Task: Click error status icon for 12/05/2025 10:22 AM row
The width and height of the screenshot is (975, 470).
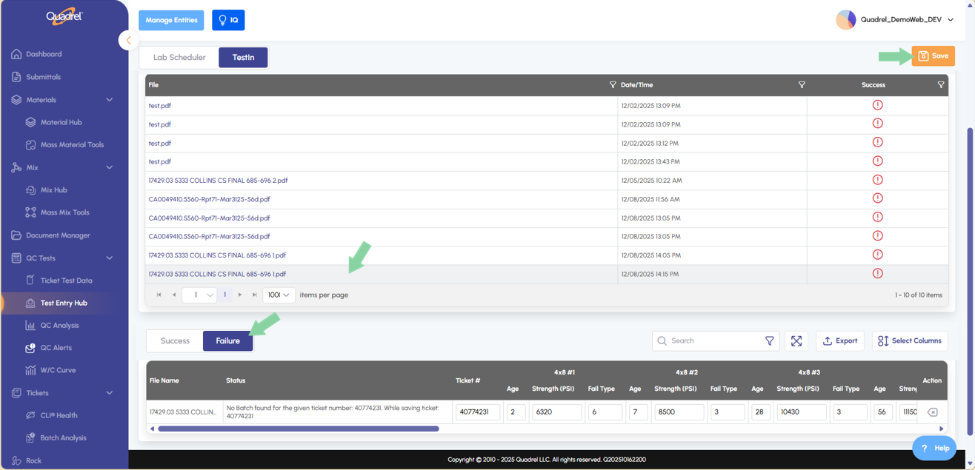Action: pos(877,180)
